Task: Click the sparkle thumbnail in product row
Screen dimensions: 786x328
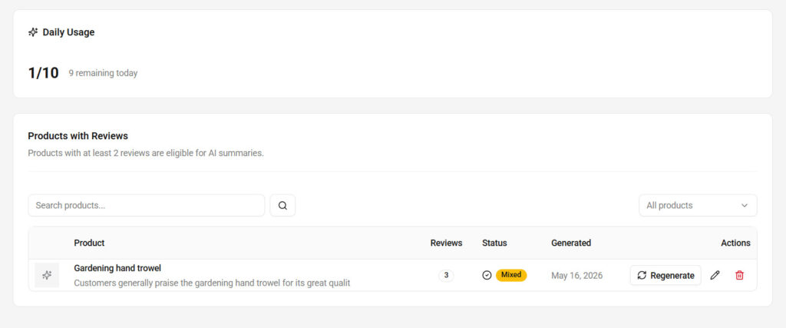Action: point(47,275)
